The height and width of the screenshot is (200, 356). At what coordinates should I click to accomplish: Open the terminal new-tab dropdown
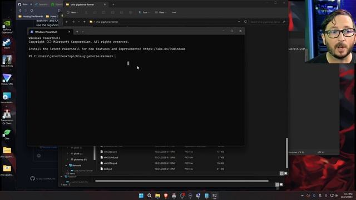click(83, 32)
